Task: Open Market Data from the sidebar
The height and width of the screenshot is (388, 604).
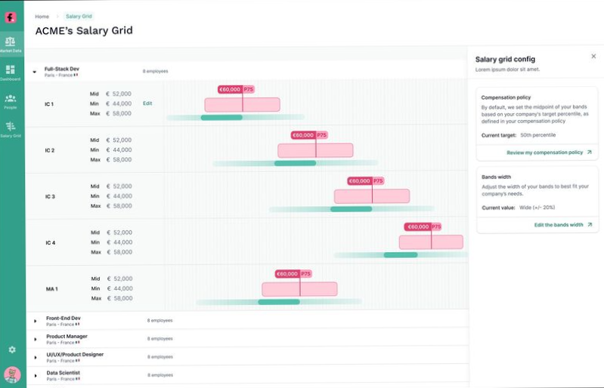Action: pyautogui.click(x=11, y=43)
